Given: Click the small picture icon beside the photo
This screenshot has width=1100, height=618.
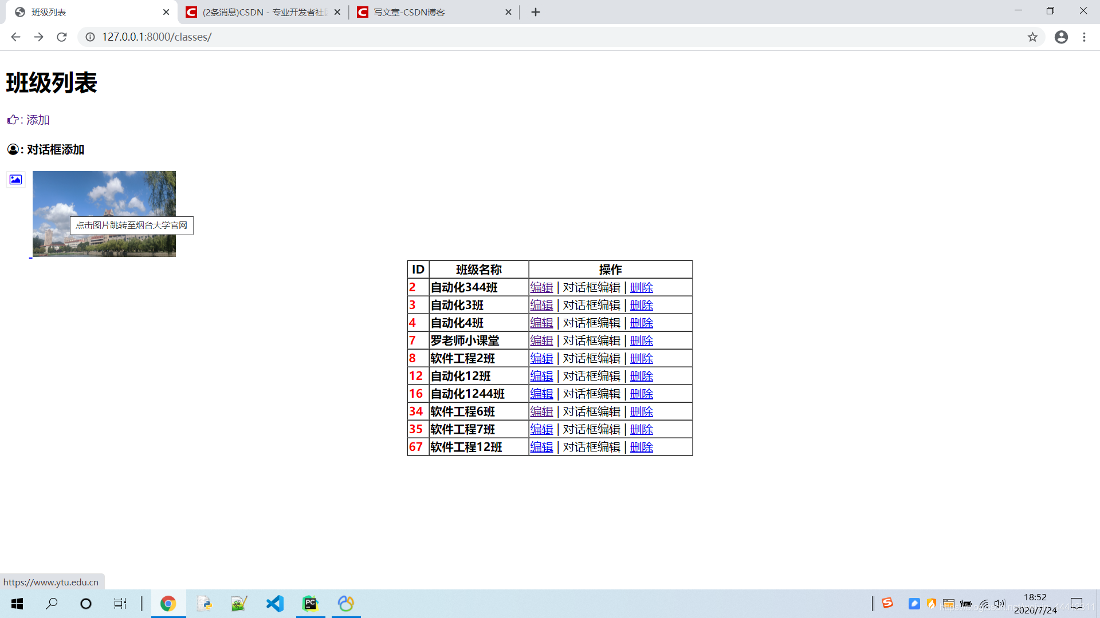Looking at the screenshot, I should click(15, 179).
